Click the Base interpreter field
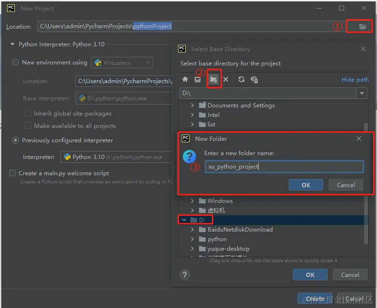The width and height of the screenshot is (377, 308). (x=124, y=98)
